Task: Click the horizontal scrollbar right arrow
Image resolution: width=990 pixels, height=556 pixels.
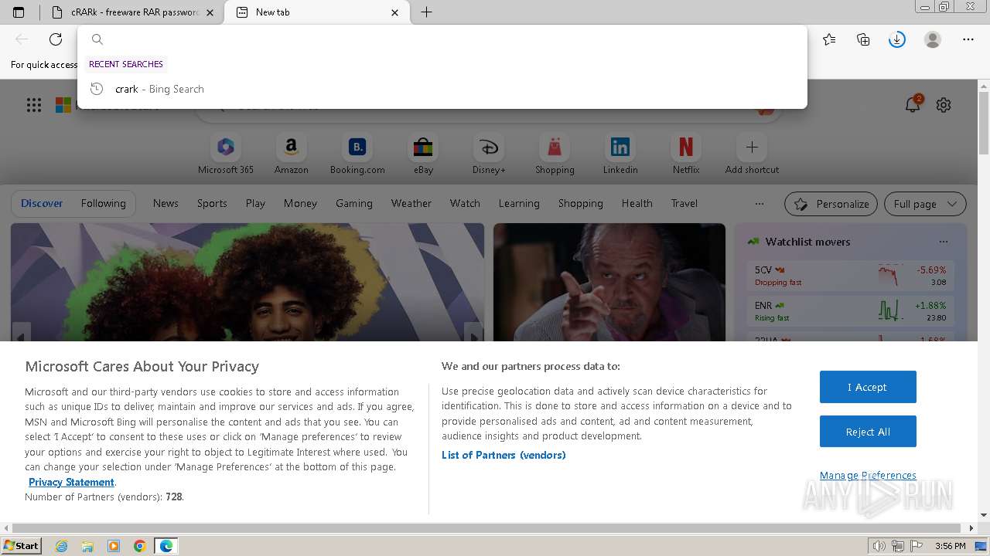Action: point(972,528)
